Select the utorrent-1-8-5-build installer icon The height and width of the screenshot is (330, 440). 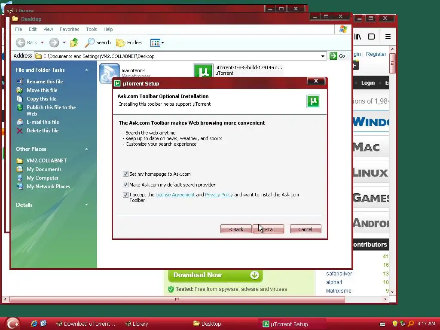203,71
